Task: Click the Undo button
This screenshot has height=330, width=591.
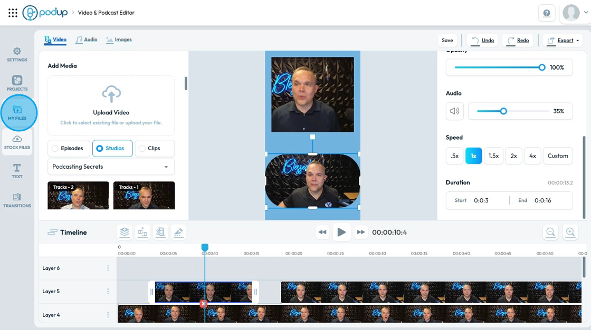Action: [483, 40]
